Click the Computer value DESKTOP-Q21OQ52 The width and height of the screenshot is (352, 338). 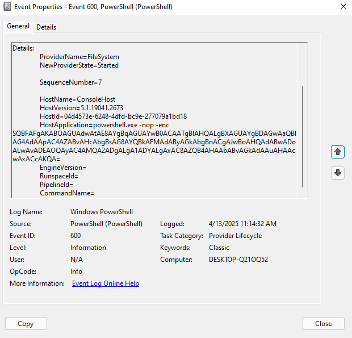click(238, 260)
